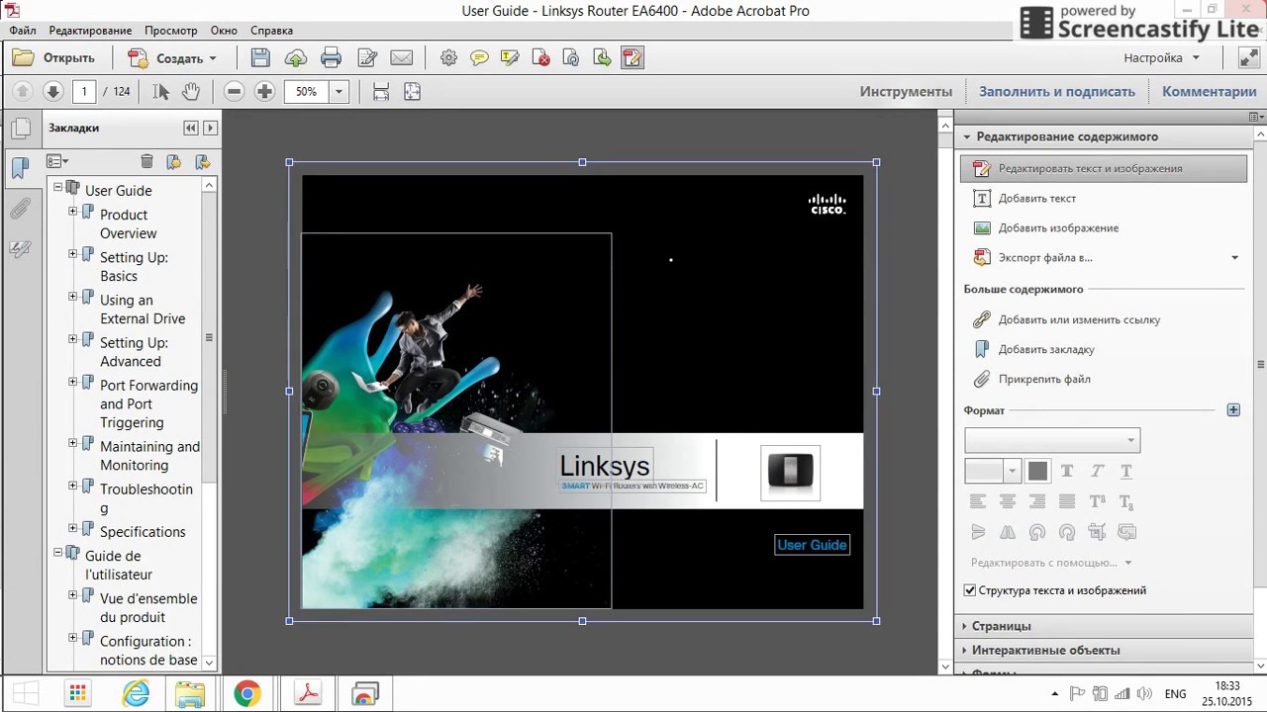Click the Save (floppy disk) toolbar icon
Image resolution: width=1267 pixels, height=712 pixels.
pyautogui.click(x=259, y=58)
